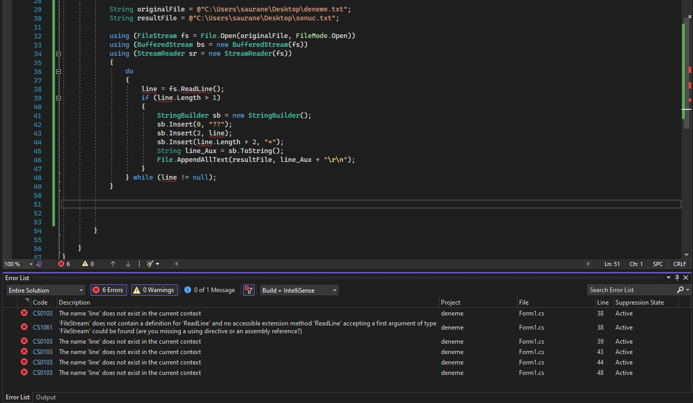Toggle the 0 Warnings filter
693x403 pixels.
(154, 290)
